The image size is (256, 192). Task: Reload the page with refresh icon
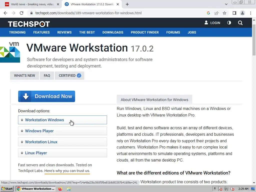tap(21, 13)
